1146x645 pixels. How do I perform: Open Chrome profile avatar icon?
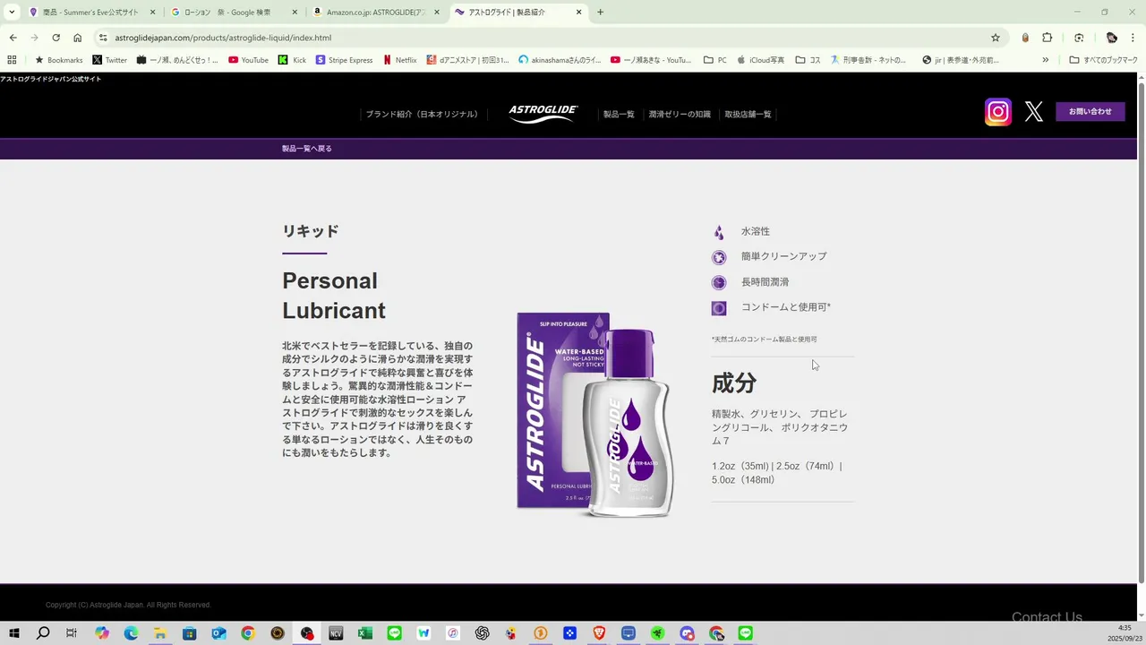(x=1111, y=38)
